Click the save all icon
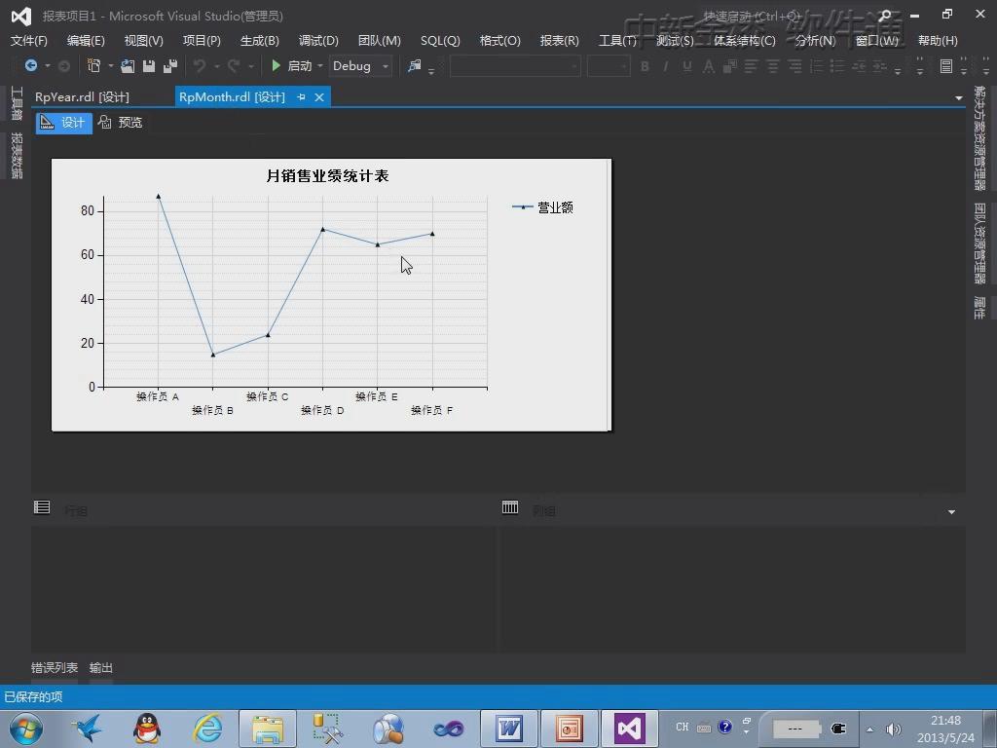Viewport: 997px width, 748px height. tap(169, 65)
